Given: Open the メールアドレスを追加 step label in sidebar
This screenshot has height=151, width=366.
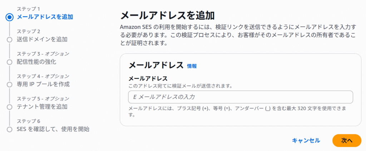Looking at the screenshot, I should pyautogui.click(x=45, y=17).
